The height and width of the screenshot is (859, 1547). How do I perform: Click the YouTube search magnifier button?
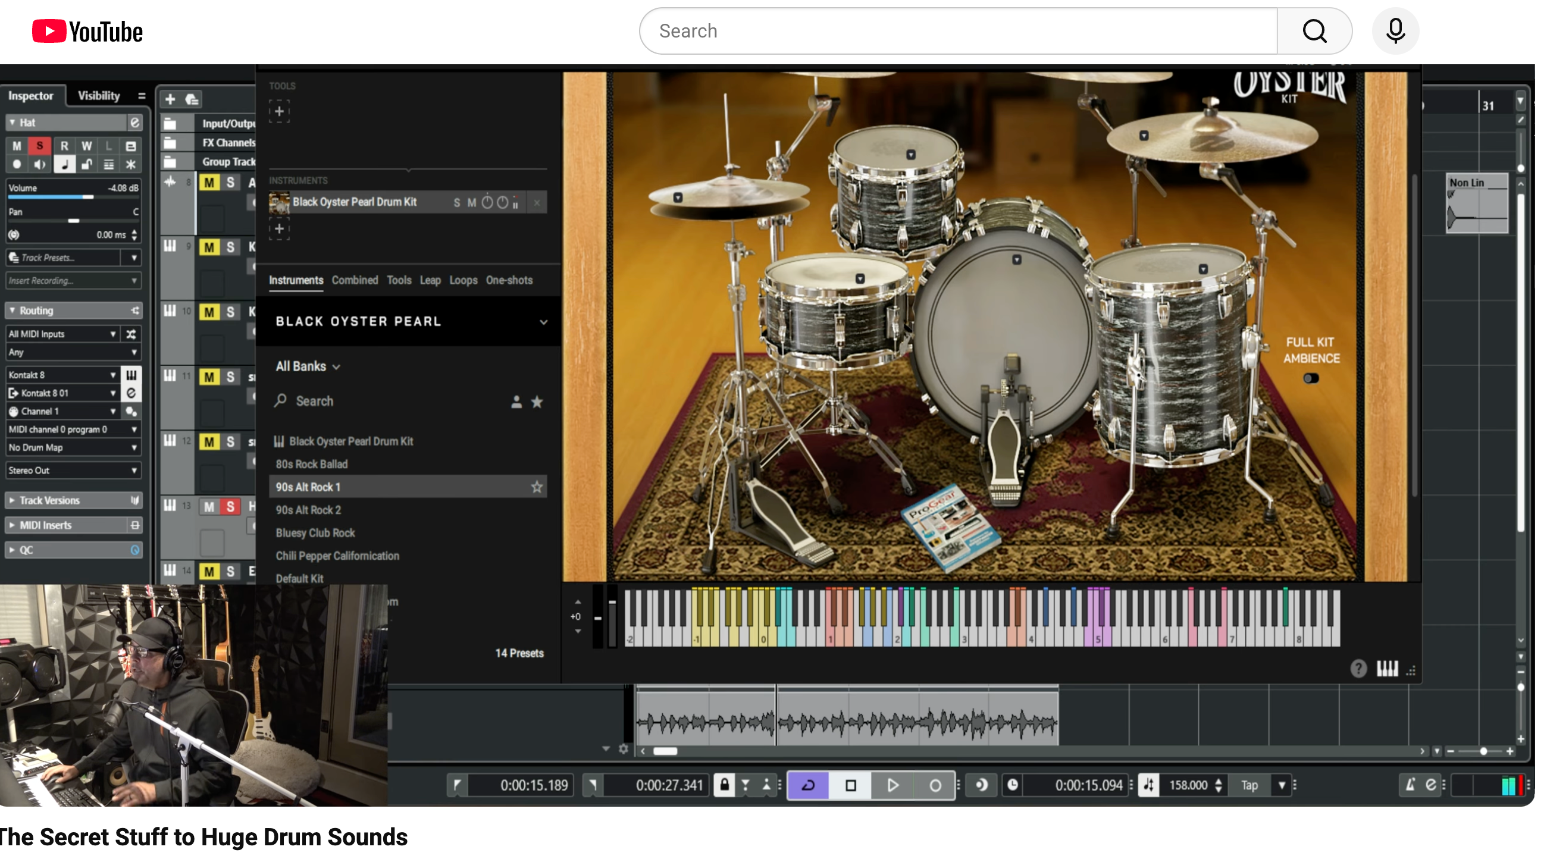click(x=1314, y=31)
